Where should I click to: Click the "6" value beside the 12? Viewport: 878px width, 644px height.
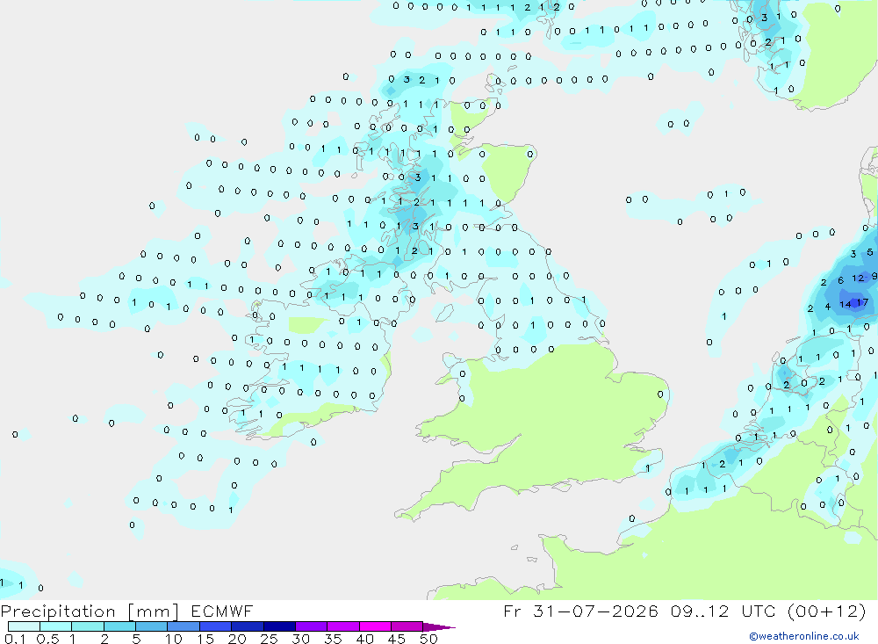pos(840,280)
